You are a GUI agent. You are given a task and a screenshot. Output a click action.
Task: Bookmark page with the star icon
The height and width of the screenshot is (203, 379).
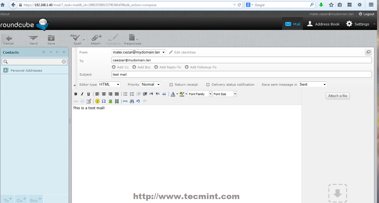coord(331,5)
